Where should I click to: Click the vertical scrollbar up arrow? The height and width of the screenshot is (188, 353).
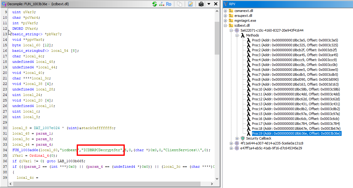tap(217, 11)
